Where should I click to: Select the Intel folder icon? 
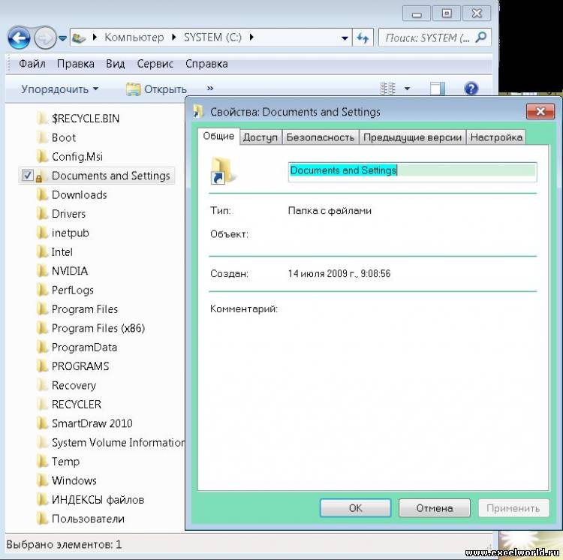[x=42, y=251]
